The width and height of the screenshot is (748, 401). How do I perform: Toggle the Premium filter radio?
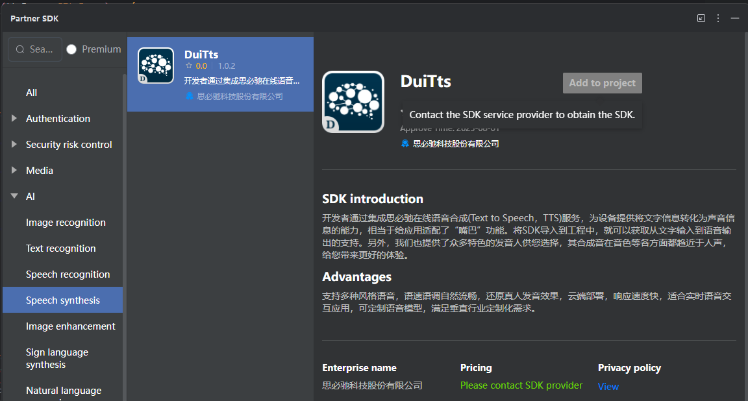point(71,49)
